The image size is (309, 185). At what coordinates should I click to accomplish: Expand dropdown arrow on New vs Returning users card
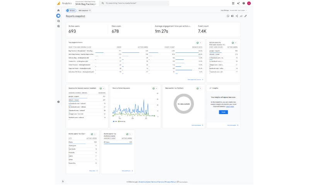click(157, 88)
